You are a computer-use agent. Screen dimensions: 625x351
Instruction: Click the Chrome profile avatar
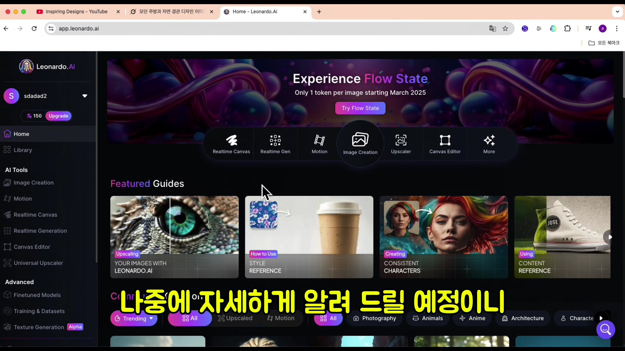point(602,29)
